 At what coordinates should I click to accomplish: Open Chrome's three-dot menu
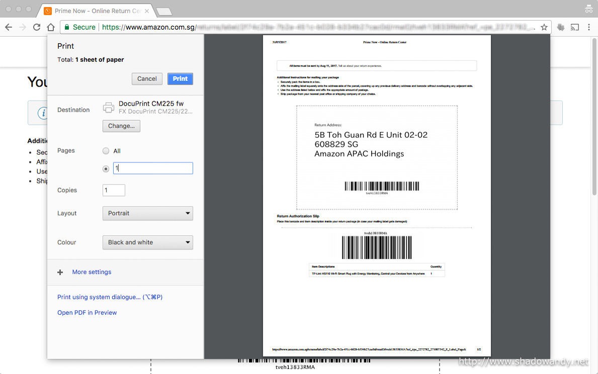589,27
